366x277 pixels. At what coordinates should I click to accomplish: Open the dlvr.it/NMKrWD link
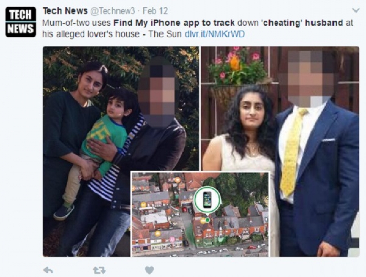214,34
